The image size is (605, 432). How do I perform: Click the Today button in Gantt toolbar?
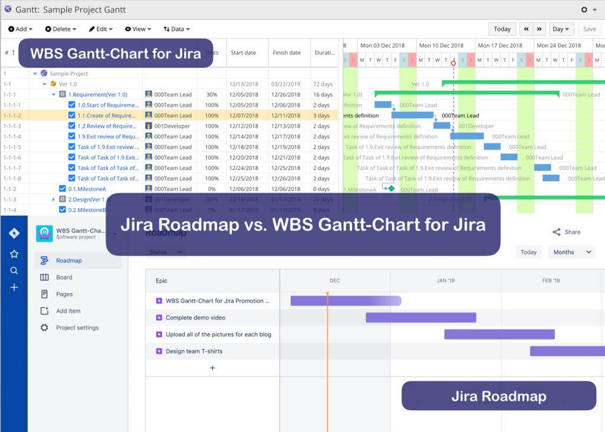[502, 29]
